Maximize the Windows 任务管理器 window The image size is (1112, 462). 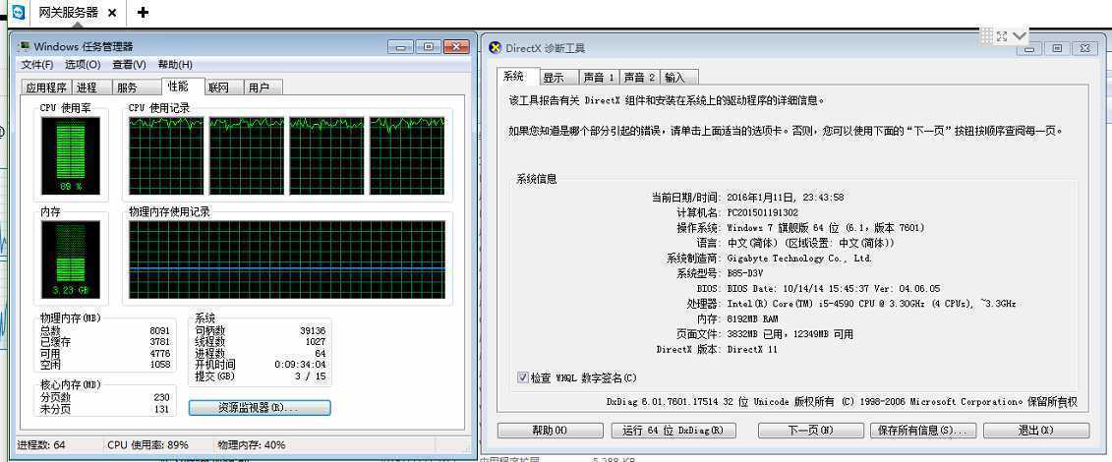[x=429, y=47]
